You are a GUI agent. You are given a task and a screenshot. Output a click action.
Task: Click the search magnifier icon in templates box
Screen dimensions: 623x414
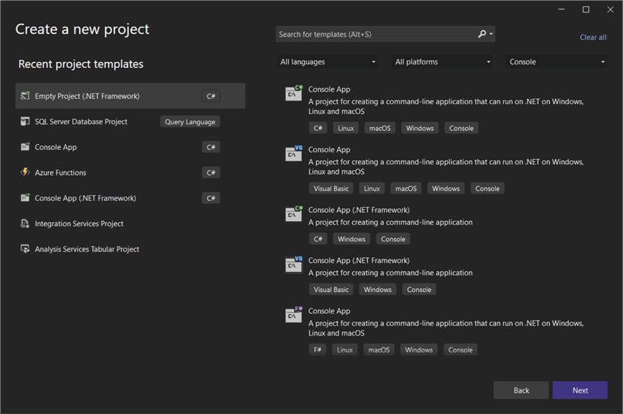482,34
